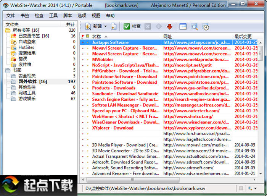Click the New bookmark (新建) star icon

pos(88,26)
